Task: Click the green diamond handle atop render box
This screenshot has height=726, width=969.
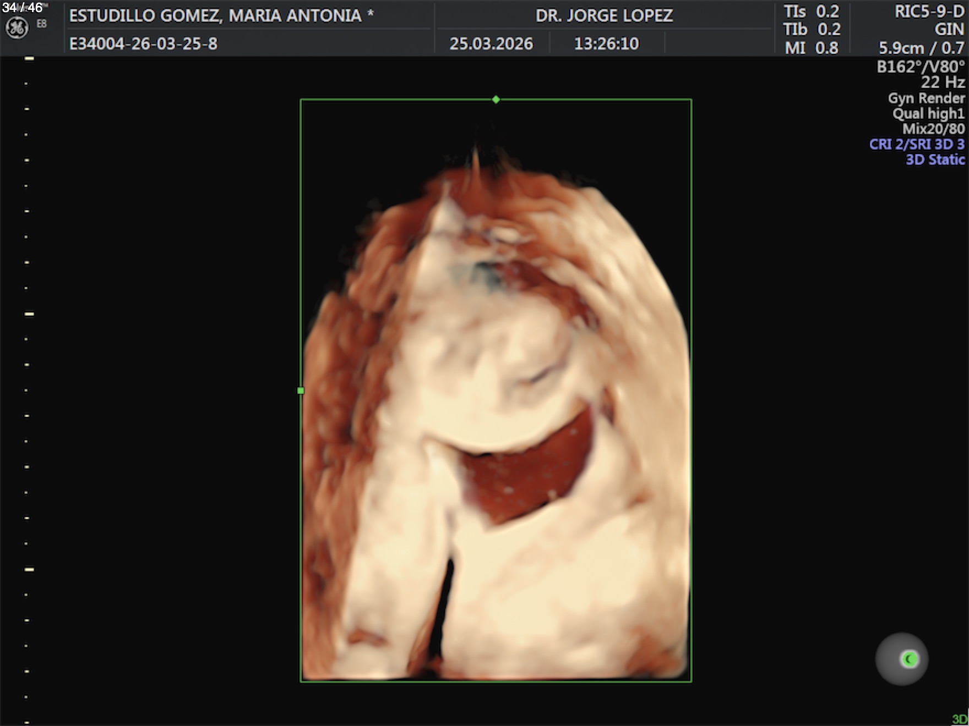Action: [496, 100]
